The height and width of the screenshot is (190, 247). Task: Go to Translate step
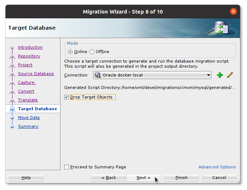tap(28, 100)
